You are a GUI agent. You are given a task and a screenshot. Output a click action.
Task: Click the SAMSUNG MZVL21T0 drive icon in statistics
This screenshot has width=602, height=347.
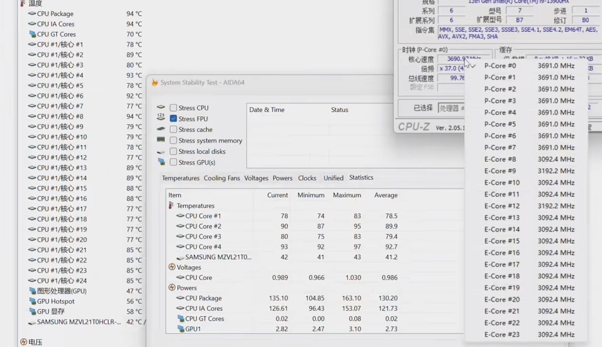click(180, 258)
